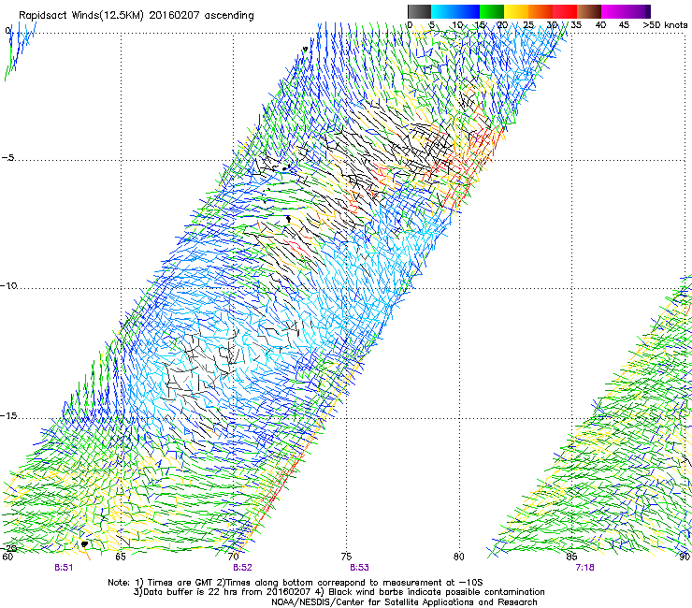Image resolution: width=692 pixels, height=608 pixels.
Task: Click the gray 0–5 knots legend swatch
Action: 419,11
